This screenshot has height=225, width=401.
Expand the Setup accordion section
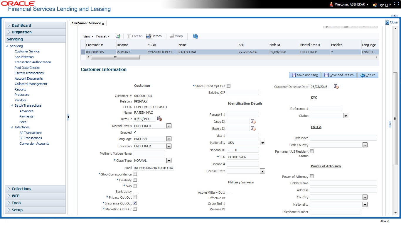[x=35, y=210]
